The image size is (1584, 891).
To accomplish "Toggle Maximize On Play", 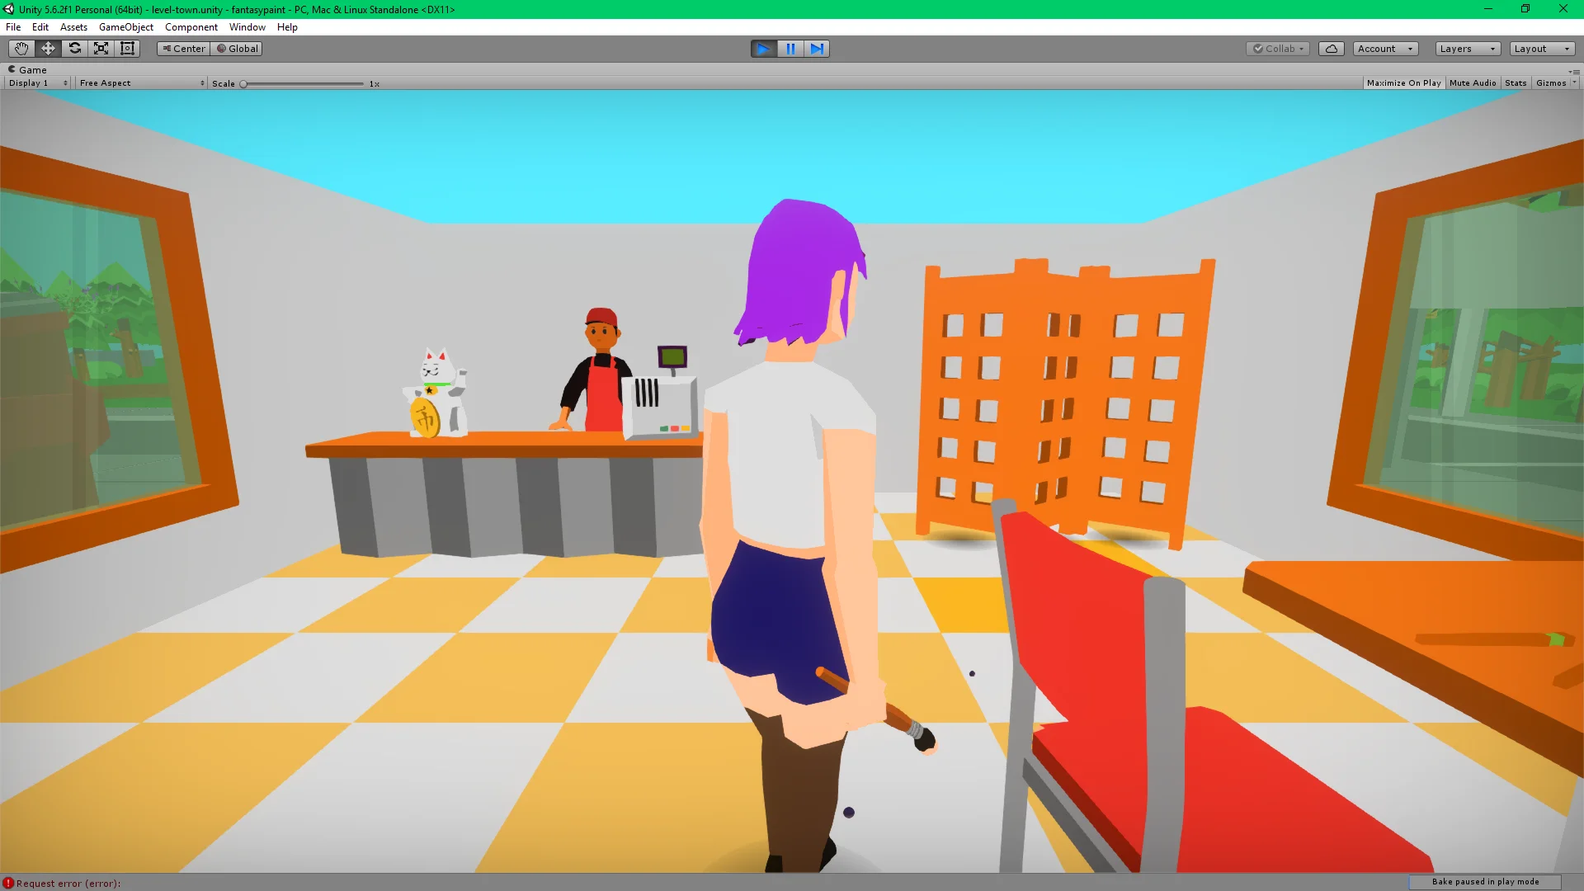I will tap(1403, 83).
